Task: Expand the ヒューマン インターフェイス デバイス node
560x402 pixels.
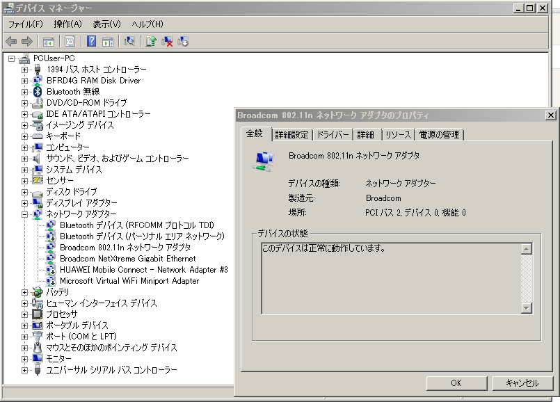Action: (x=24, y=303)
